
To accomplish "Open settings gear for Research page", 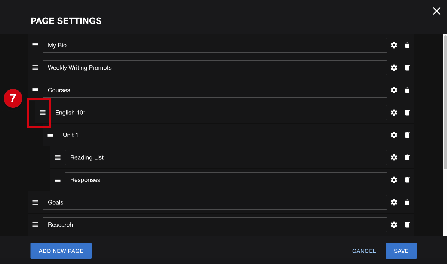I will (394, 225).
